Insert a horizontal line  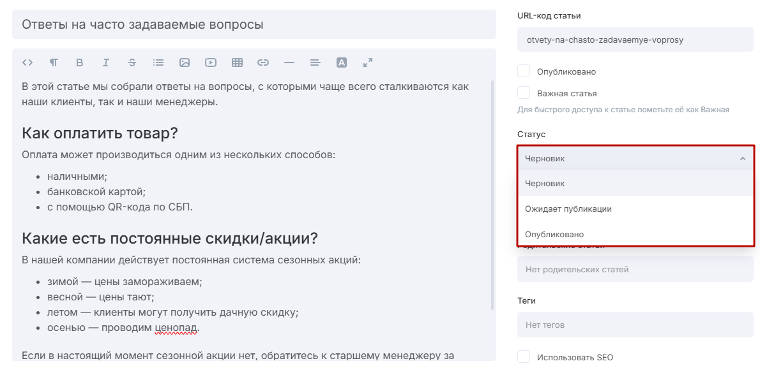[289, 62]
